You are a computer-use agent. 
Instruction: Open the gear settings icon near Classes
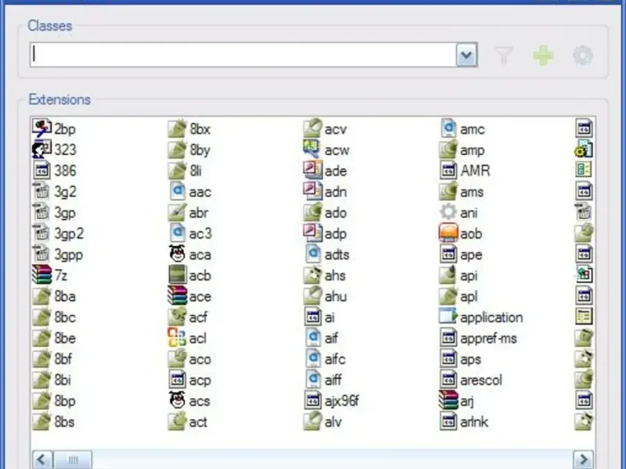tap(582, 55)
